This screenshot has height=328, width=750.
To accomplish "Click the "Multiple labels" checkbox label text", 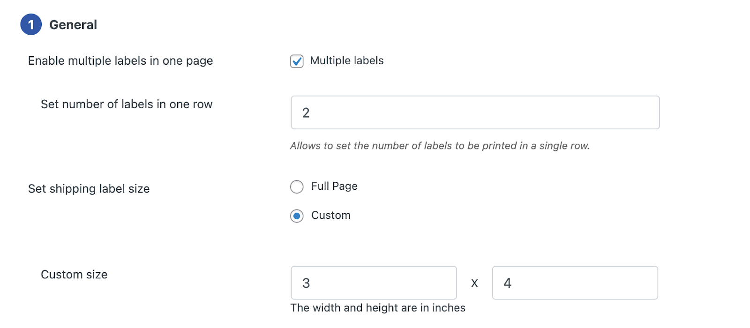I will 346,61.
